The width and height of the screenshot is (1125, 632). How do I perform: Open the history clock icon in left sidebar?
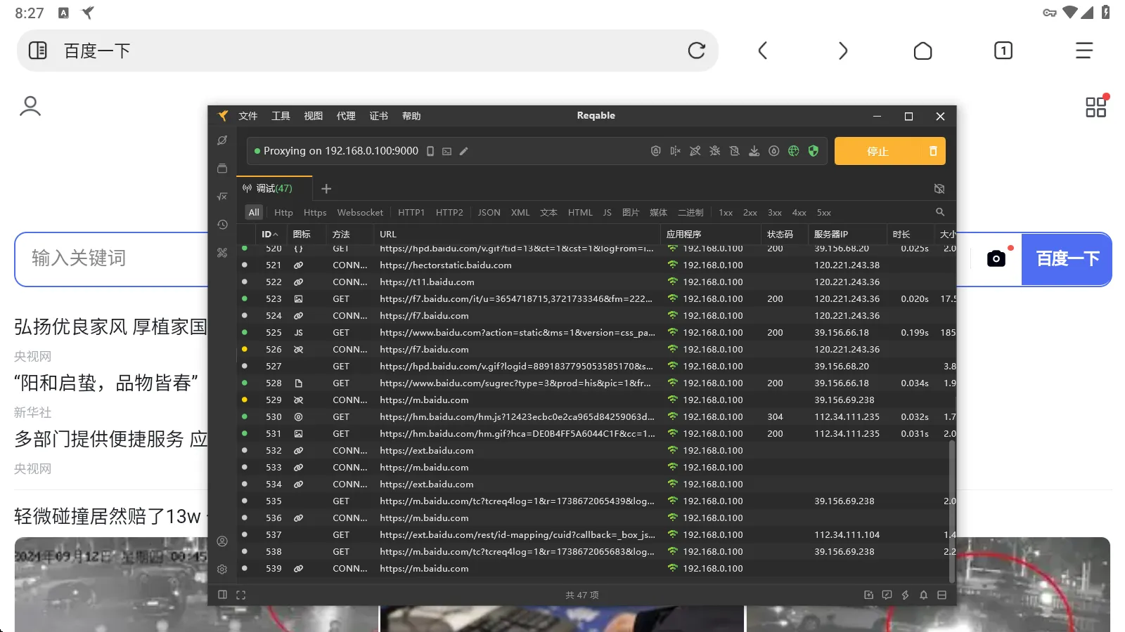pyautogui.click(x=222, y=225)
